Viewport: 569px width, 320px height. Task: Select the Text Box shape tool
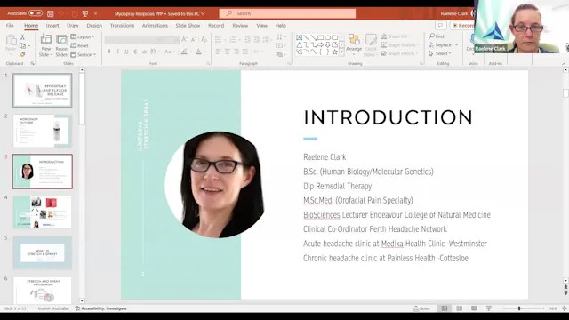tap(299, 37)
